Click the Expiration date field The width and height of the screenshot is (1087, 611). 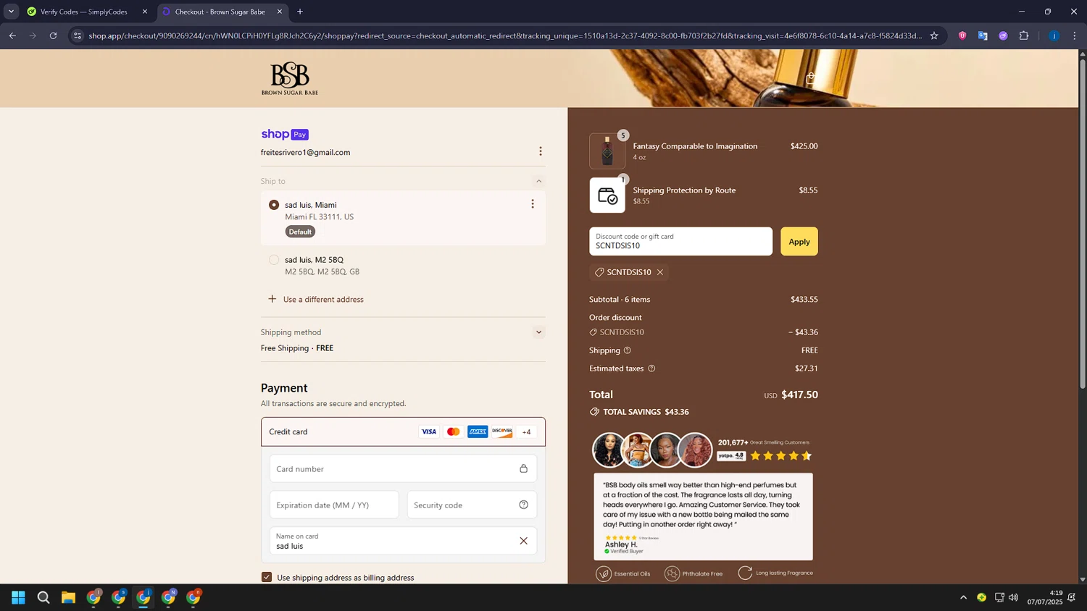pyautogui.click(x=334, y=505)
